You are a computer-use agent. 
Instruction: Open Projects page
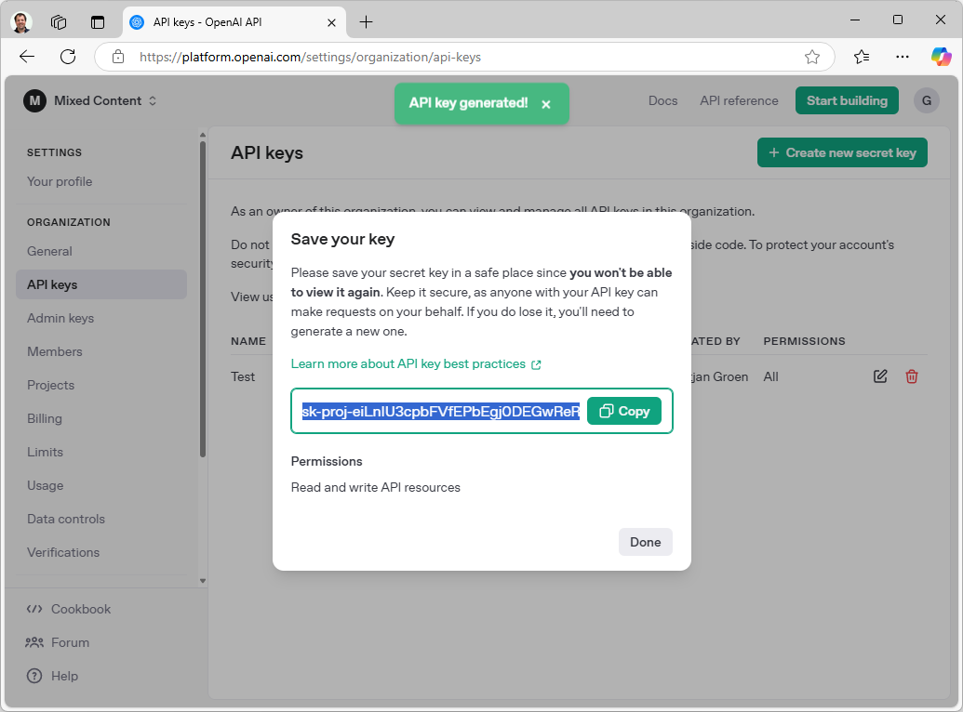pyautogui.click(x=50, y=385)
